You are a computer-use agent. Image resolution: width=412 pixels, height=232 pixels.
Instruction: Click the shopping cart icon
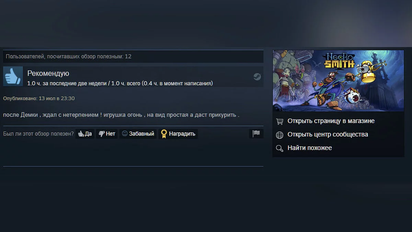tap(280, 121)
